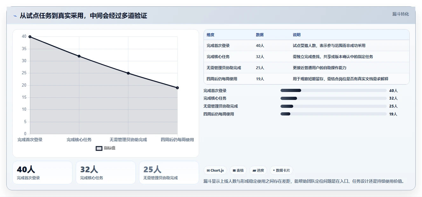422x197 pixels.
Task: Click the 无需管理员协助完成 progress bar
Action: tap(333, 106)
